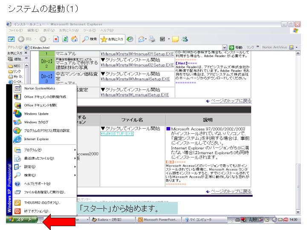Open the address bar dropdown arrow

click(225, 47)
